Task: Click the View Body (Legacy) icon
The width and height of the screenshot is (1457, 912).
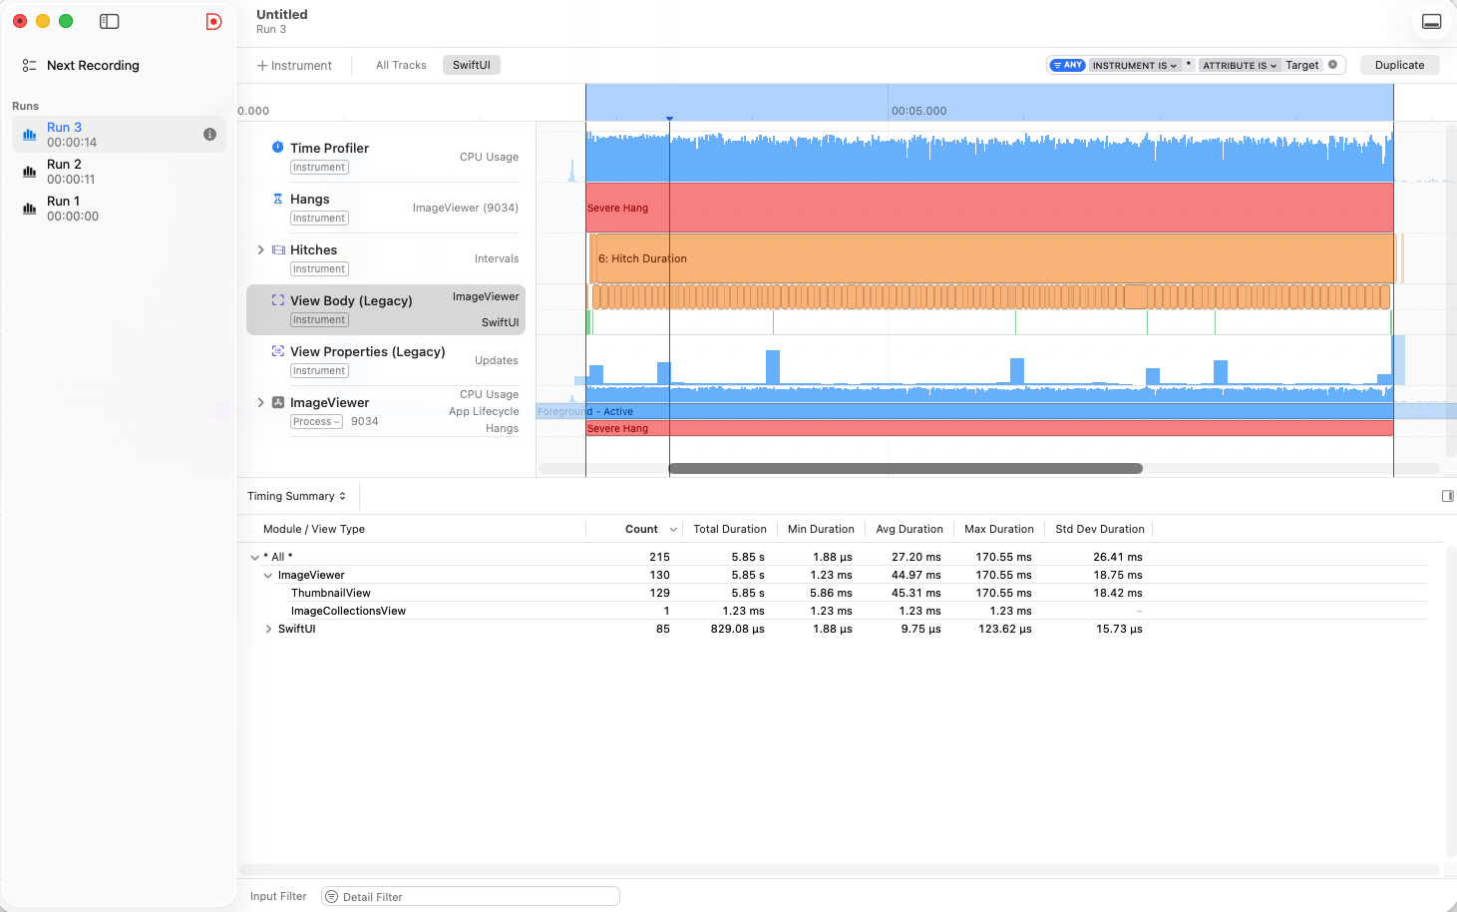Action: coord(278,299)
